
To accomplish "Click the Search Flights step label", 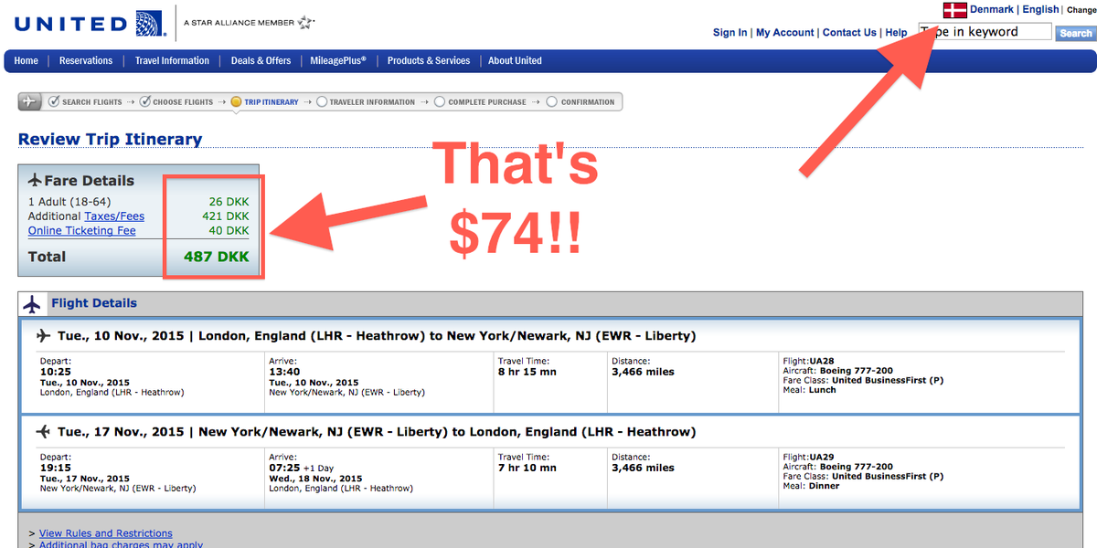I will pyautogui.click(x=91, y=102).
